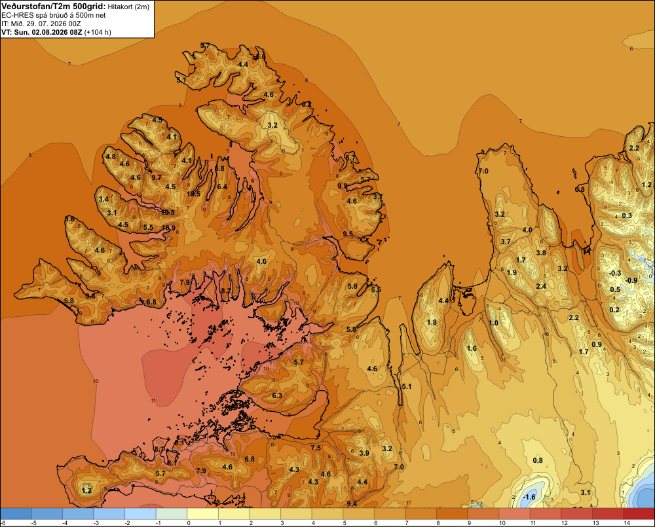
Task: Click the 8.7 temperature value
Action: tap(159, 449)
